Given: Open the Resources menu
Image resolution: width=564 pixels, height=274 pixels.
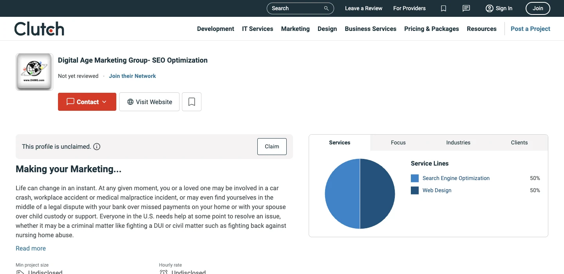Looking at the screenshot, I should pyautogui.click(x=482, y=29).
